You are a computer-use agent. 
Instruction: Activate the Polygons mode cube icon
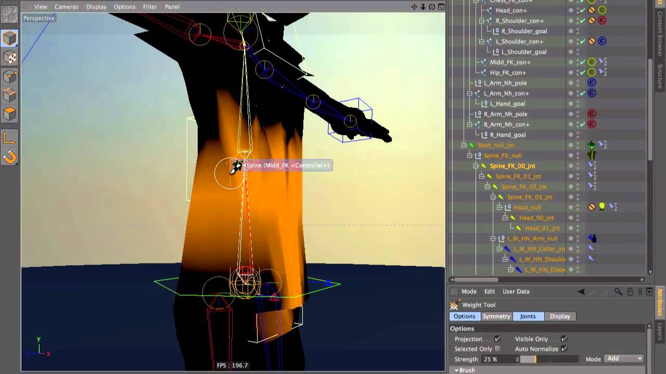point(9,114)
